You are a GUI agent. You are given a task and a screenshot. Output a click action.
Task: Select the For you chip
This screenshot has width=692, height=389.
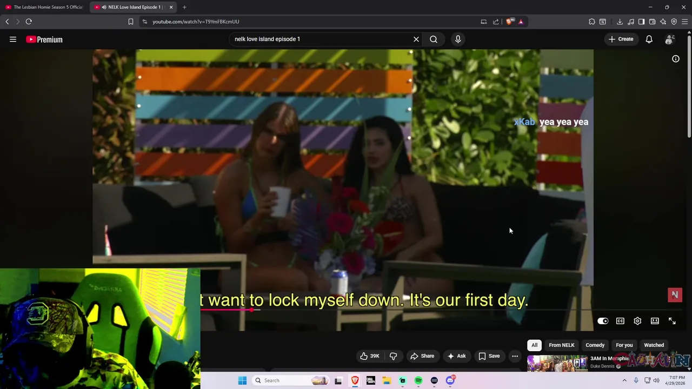tap(624, 345)
